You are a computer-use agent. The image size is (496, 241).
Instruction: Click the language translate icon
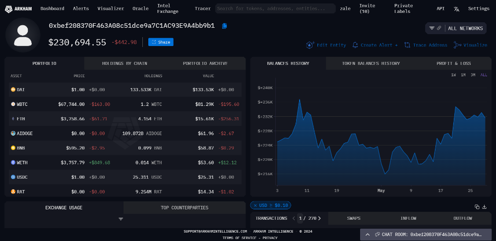coord(456,8)
